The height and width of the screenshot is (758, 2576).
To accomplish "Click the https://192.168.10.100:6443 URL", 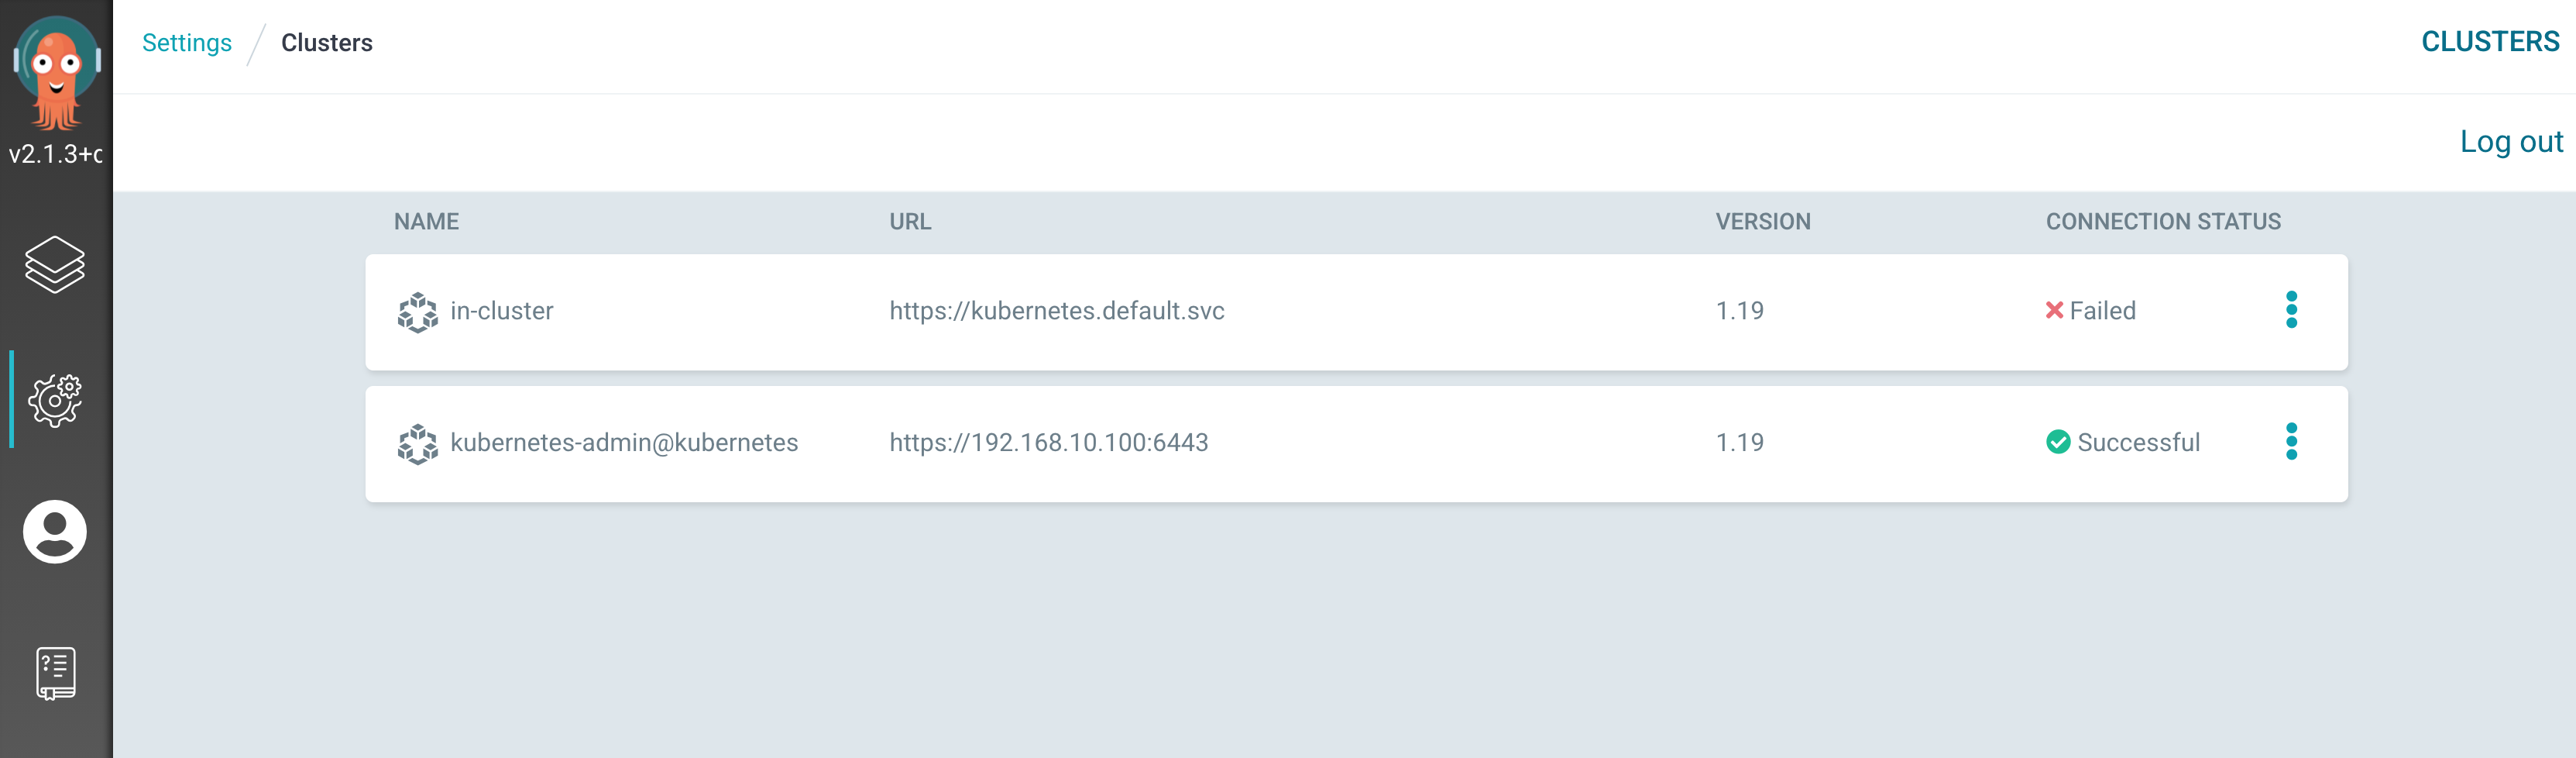I will [x=1049, y=443].
